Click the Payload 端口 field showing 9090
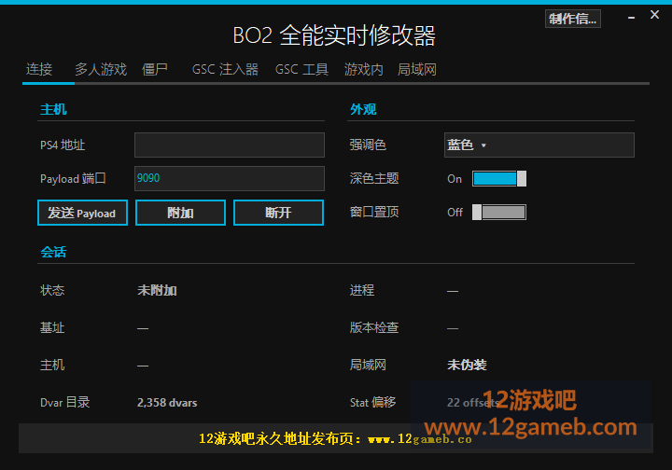This screenshot has width=672, height=470. pos(230,178)
